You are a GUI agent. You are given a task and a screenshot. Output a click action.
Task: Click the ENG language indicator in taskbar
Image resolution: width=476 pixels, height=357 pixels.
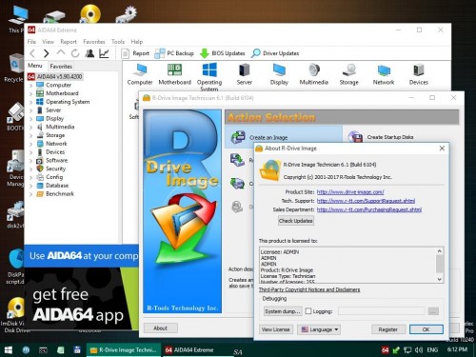pos(432,350)
